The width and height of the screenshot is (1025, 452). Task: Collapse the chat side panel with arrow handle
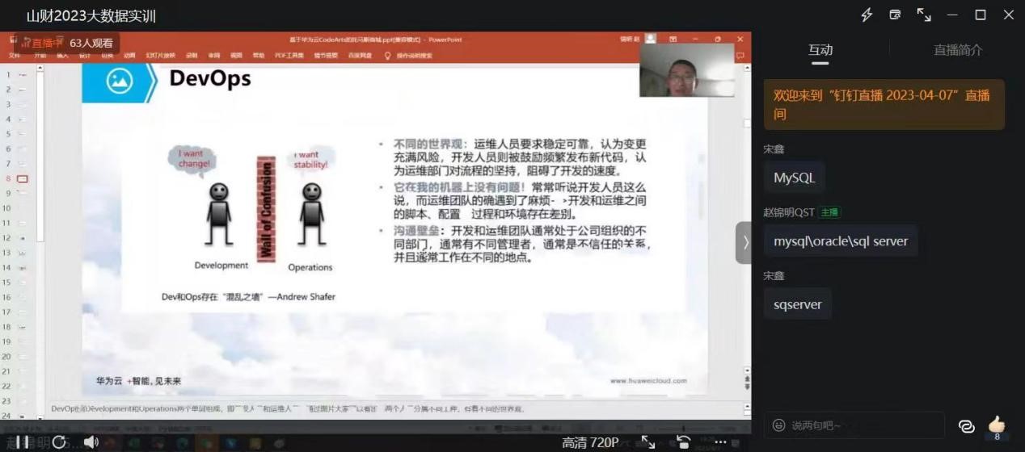point(744,242)
